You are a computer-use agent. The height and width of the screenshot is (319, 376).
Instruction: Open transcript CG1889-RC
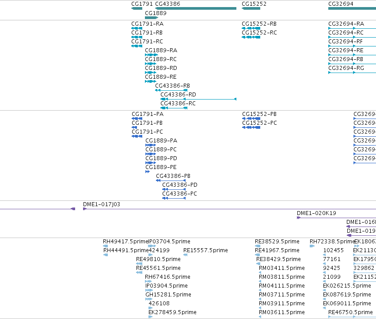click(x=161, y=59)
